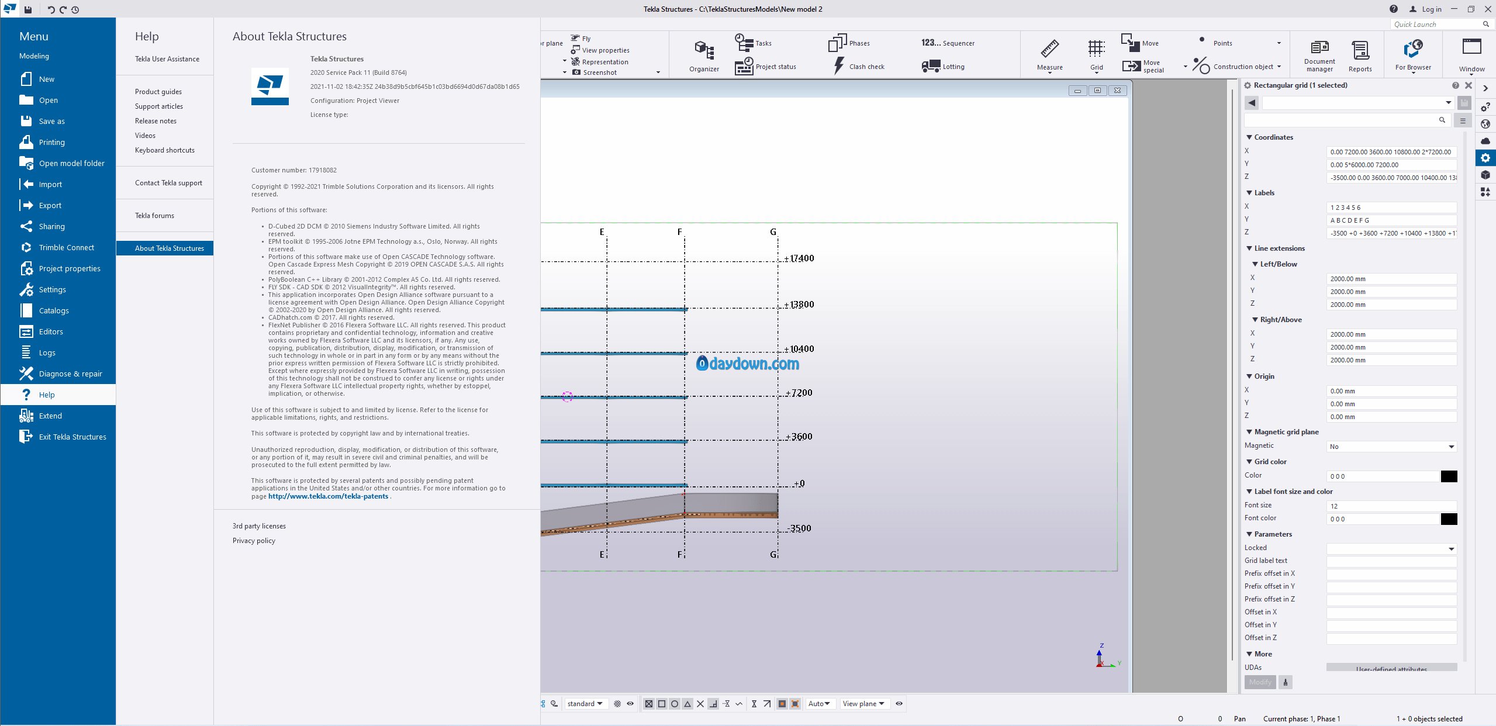Open the Project status tool
The image size is (1496, 726).
tap(744, 66)
